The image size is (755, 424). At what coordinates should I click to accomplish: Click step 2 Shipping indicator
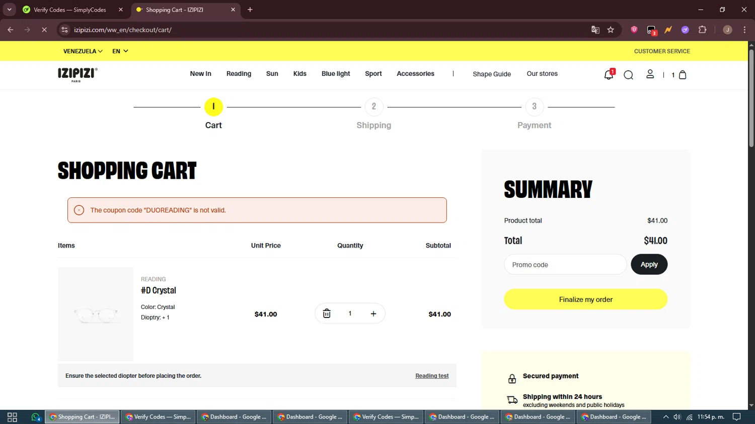pyautogui.click(x=373, y=107)
